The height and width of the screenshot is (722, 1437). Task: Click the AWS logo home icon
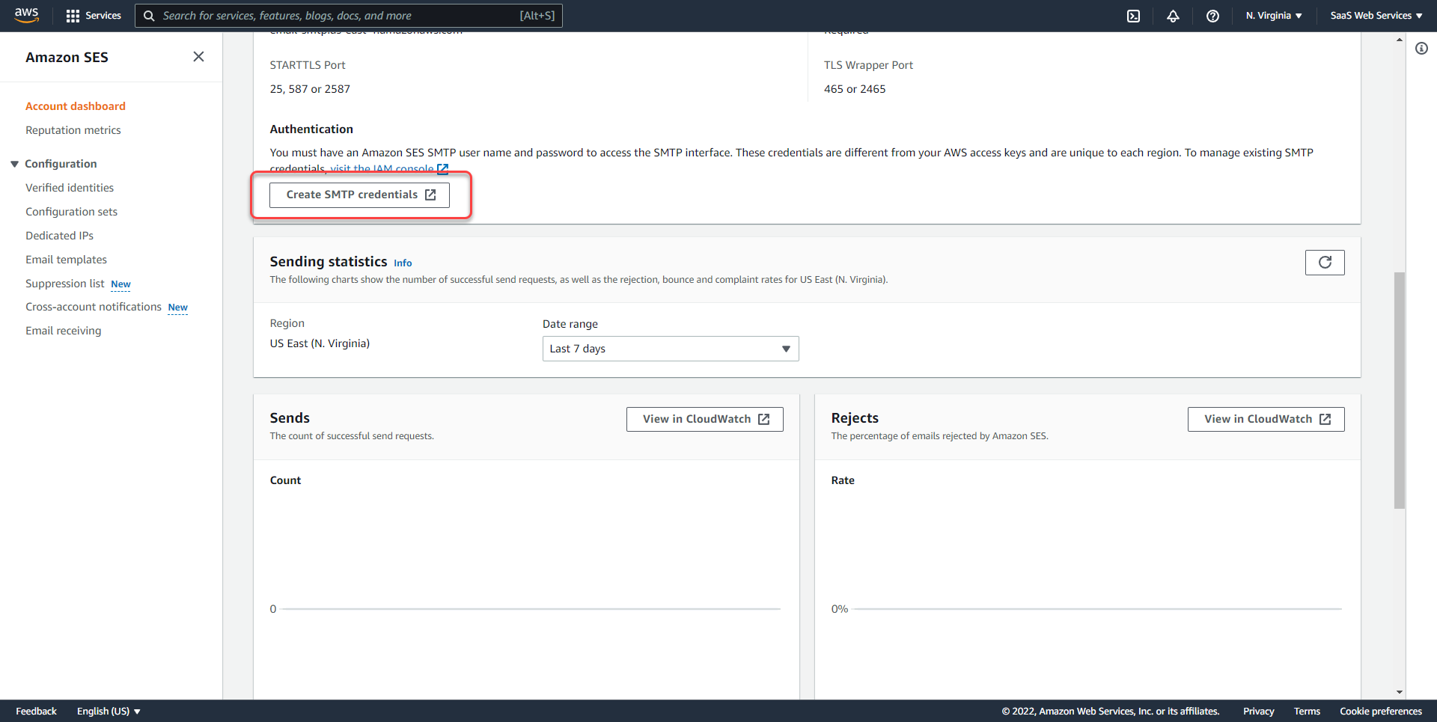[27, 15]
